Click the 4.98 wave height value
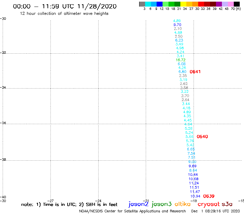The width and height of the screenshot is (244, 214). [180, 48]
